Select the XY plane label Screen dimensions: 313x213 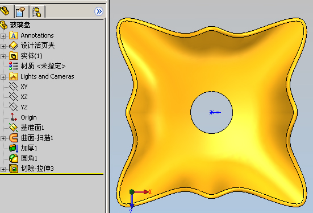[x=24, y=87]
